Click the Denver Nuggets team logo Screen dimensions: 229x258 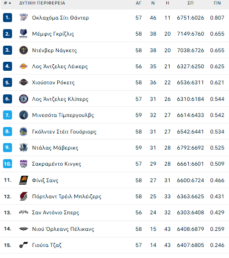point(24,50)
